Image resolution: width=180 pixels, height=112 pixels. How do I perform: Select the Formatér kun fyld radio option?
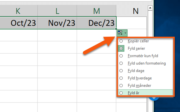121,56
